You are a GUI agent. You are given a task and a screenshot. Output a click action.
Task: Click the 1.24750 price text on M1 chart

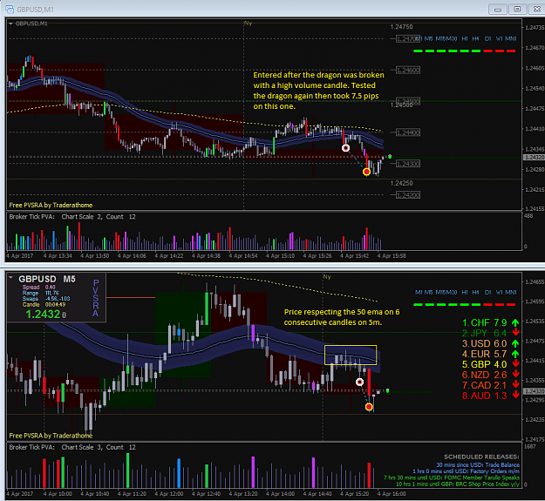401,27
